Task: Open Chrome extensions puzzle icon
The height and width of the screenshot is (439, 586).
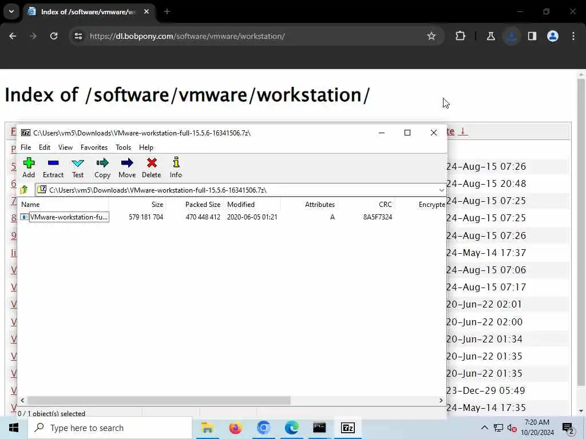Action: [x=460, y=36]
